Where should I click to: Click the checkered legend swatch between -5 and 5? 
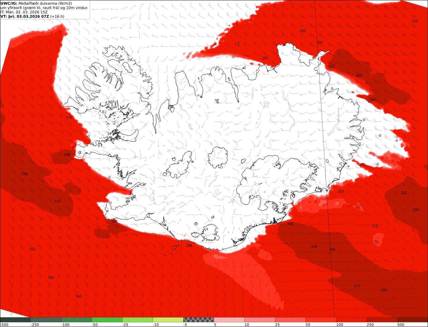click(199, 320)
